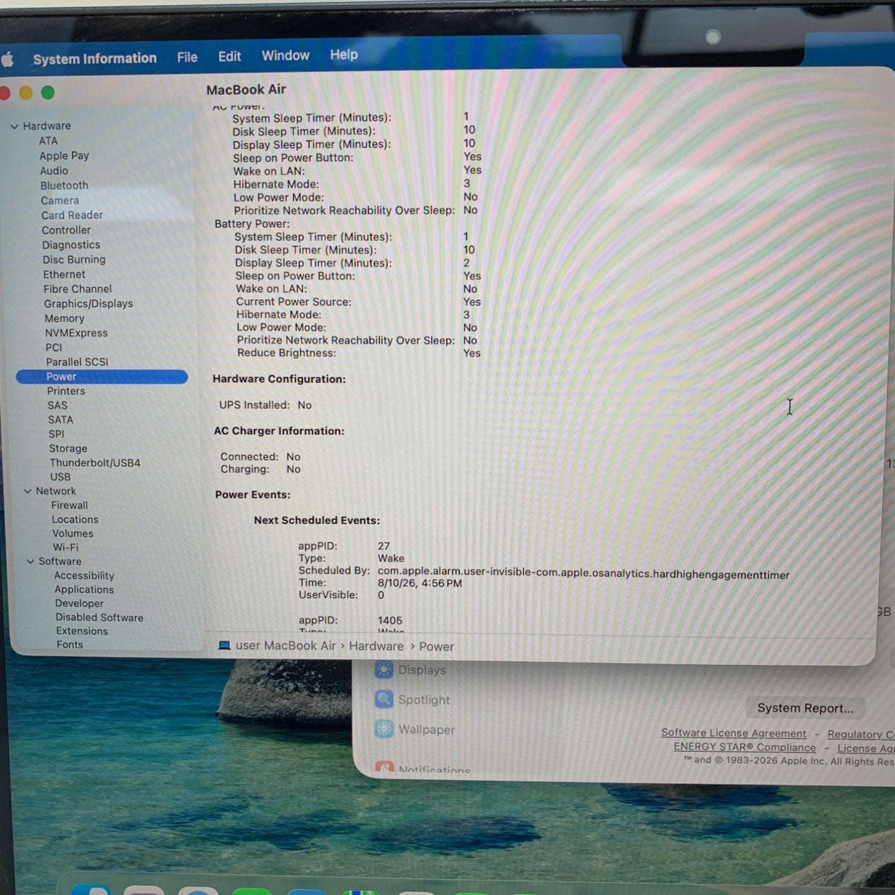Screen dimensions: 895x895
Task: Click the laptop icon in path bar
Action: (x=224, y=645)
